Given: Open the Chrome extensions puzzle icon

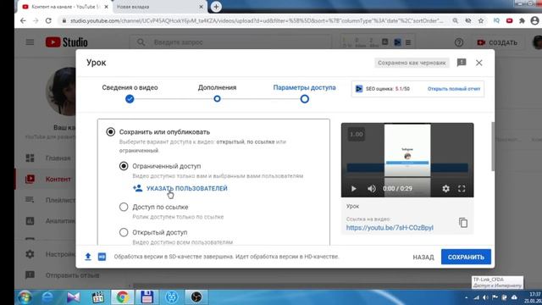Looking at the screenshot, I should pyautogui.click(x=522, y=20).
